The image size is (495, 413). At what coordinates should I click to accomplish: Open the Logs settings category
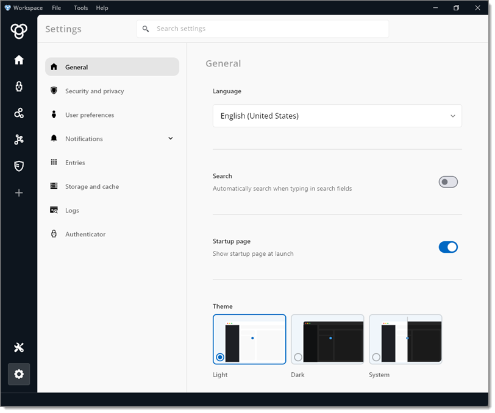click(x=112, y=210)
